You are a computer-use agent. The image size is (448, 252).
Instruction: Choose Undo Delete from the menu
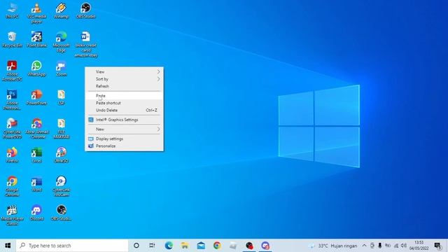tap(125, 110)
